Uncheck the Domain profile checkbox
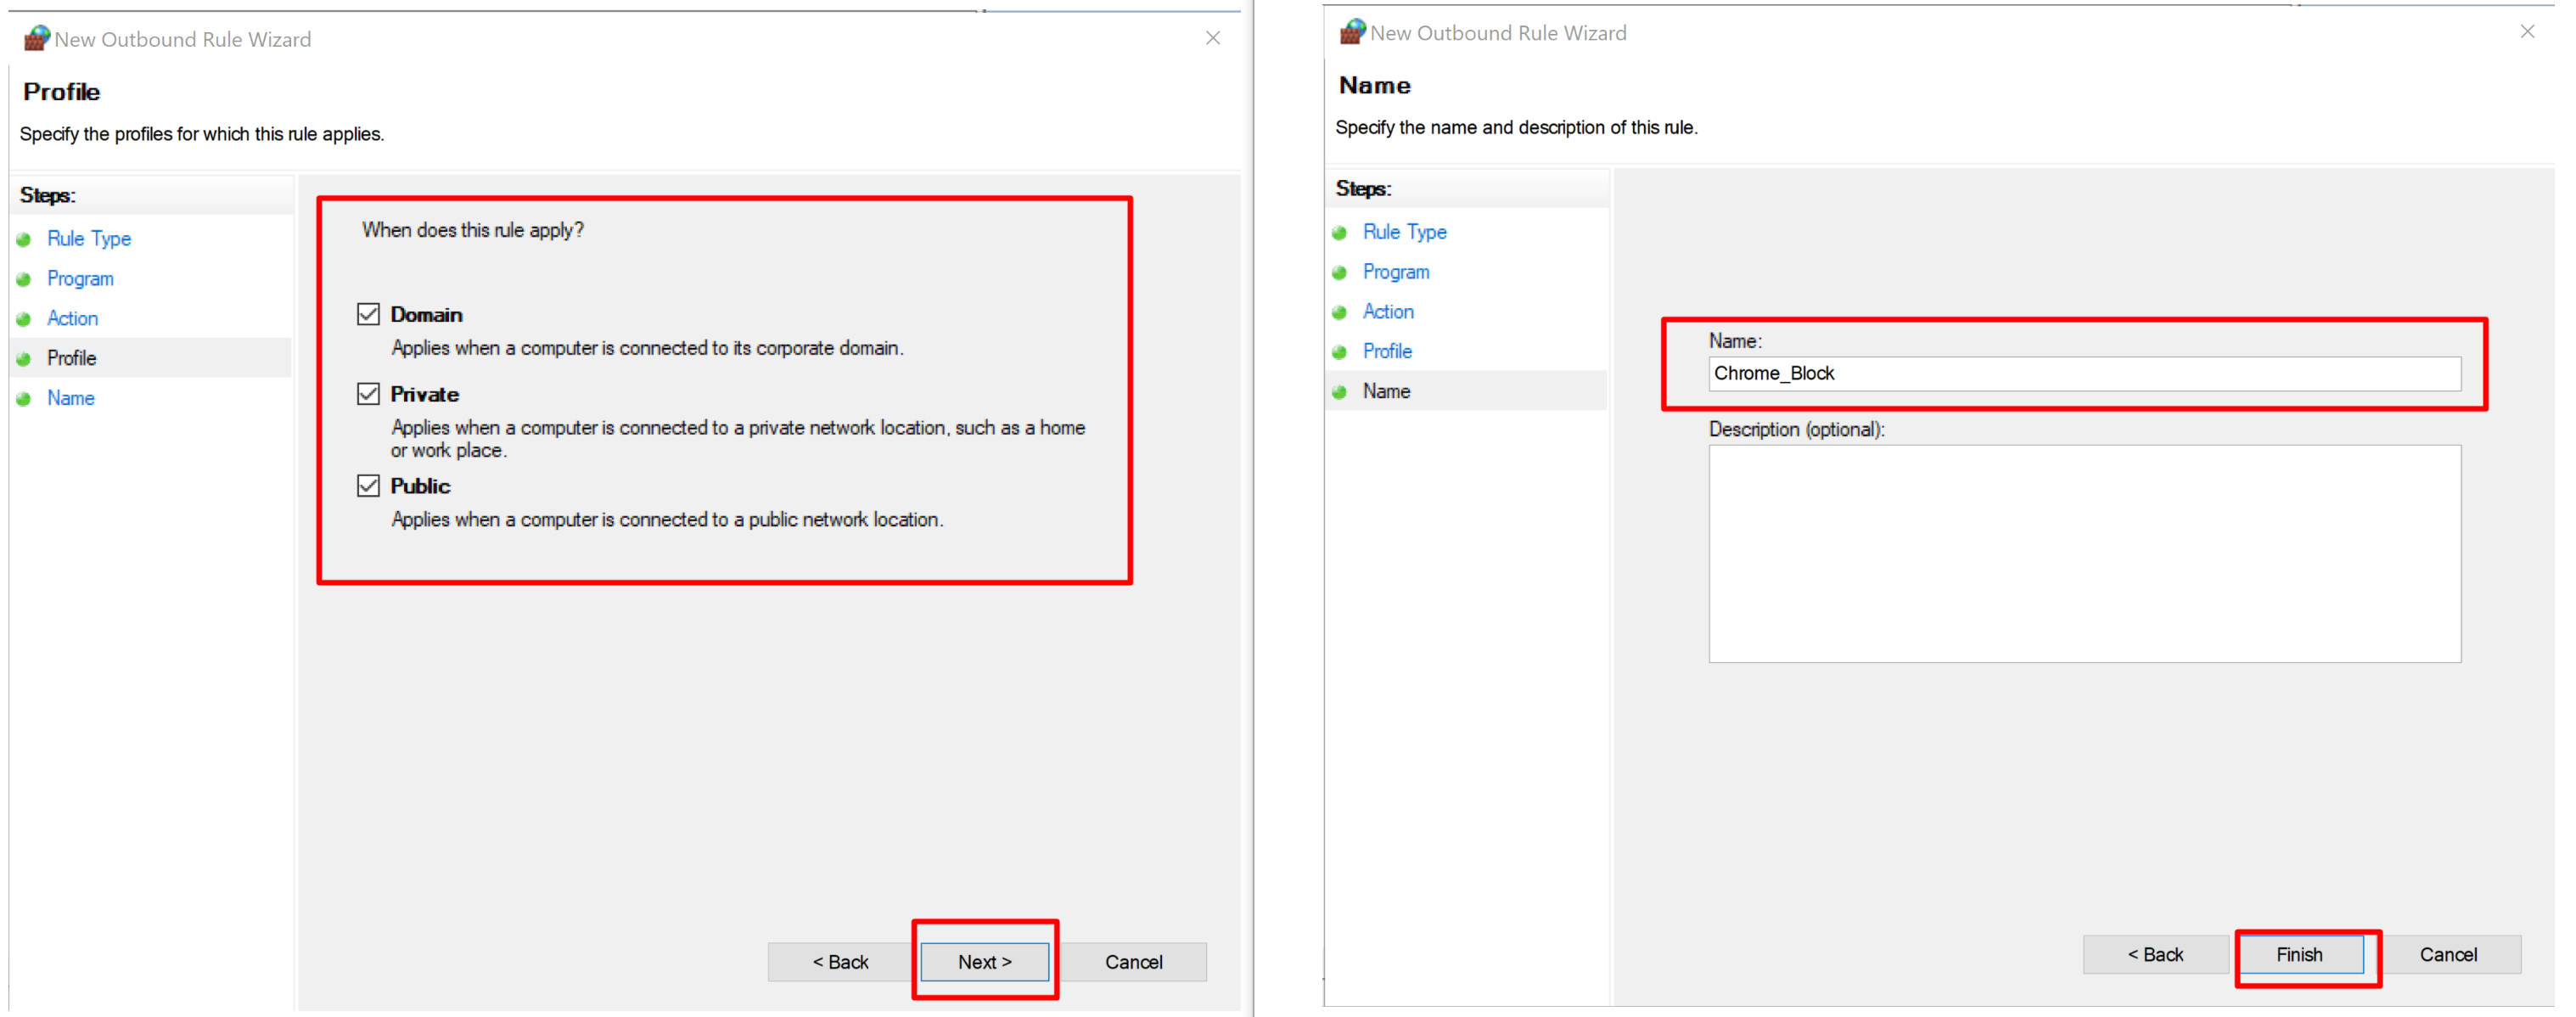Image resolution: width=2576 pixels, height=1017 pixels. pyautogui.click(x=368, y=314)
